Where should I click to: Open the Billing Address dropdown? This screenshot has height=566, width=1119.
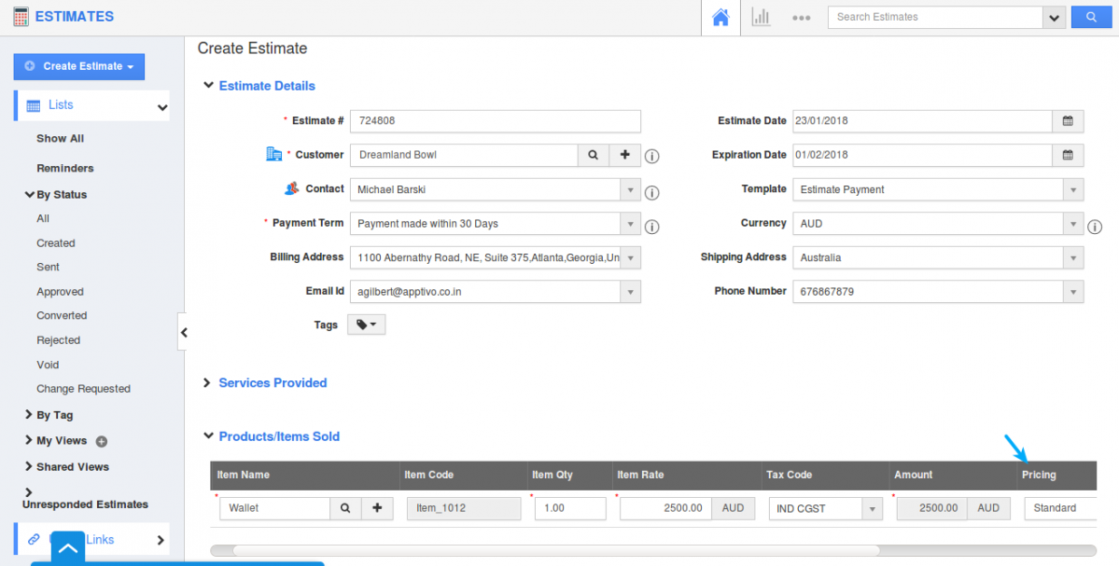click(x=630, y=256)
